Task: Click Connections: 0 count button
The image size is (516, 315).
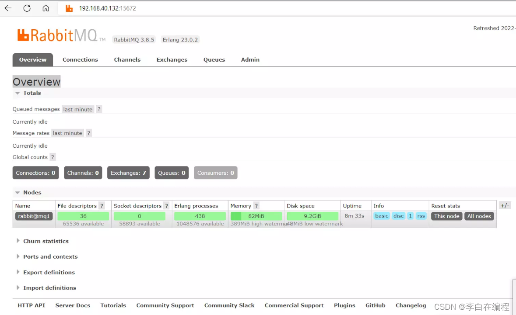Action: coord(35,173)
